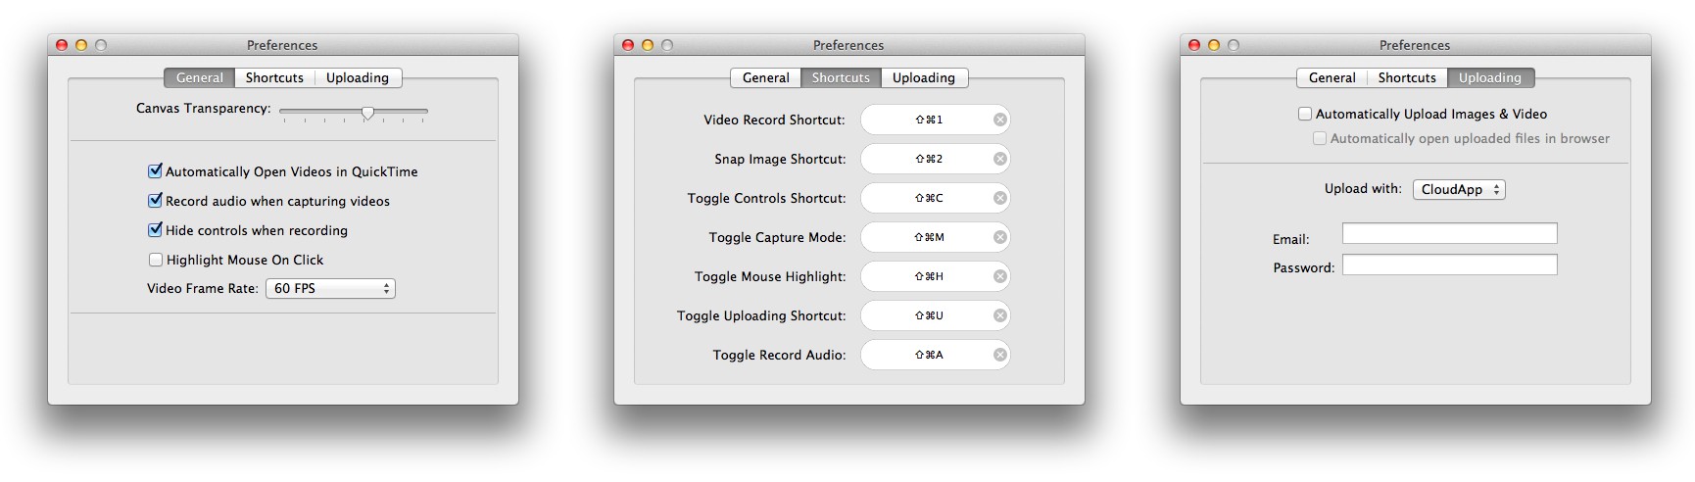Enable Highlight Mouse On Click
The height and width of the screenshot is (482, 1695).
coord(156,260)
